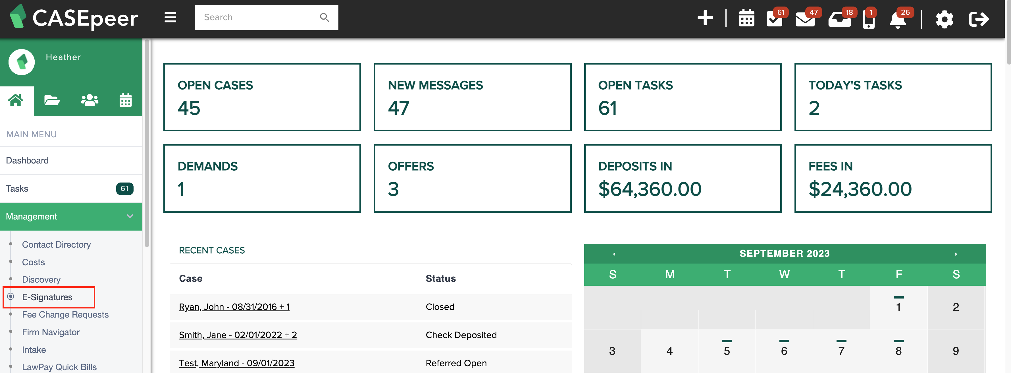Screen dimensions: 1011x373
Task: Go to previous month in calendar
Action: click(x=614, y=254)
